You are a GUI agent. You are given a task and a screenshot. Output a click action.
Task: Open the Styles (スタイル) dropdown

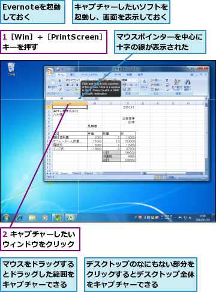[144, 84]
